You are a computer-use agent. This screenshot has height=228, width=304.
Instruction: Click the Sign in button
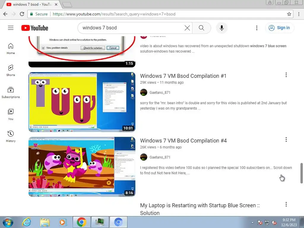tap(280, 28)
